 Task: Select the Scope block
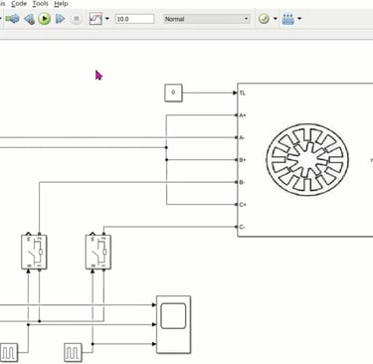(173, 324)
